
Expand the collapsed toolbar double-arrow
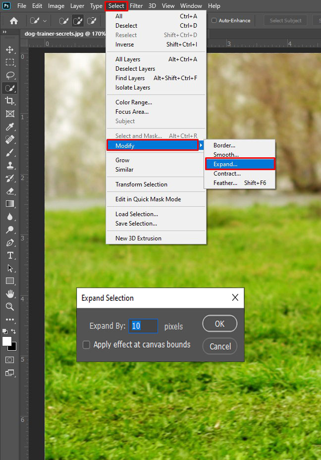[4, 32]
